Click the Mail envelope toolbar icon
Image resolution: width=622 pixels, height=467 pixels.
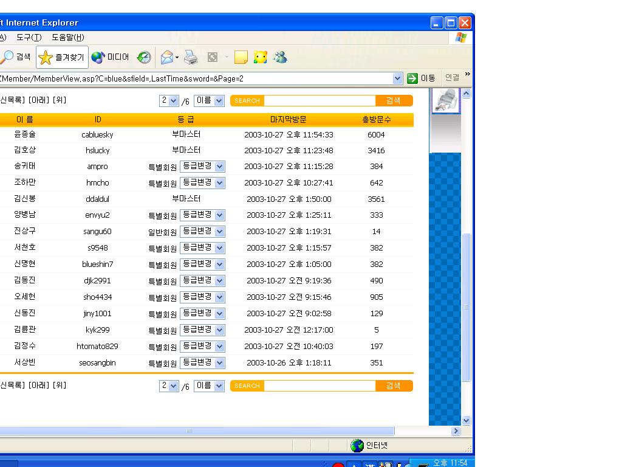pyautogui.click(x=166, y=57)
